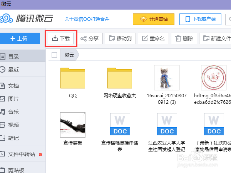Select the 宣传展板 ink painting thumbnail

pos(73,125)
